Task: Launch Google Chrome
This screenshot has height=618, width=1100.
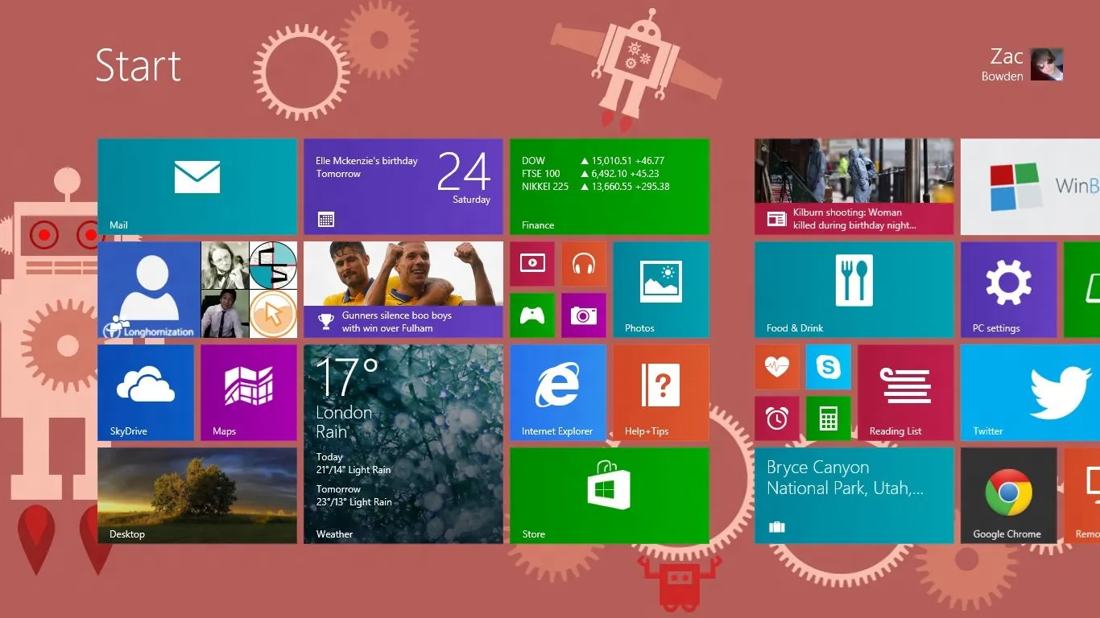Action: (x=1009, y=496)
